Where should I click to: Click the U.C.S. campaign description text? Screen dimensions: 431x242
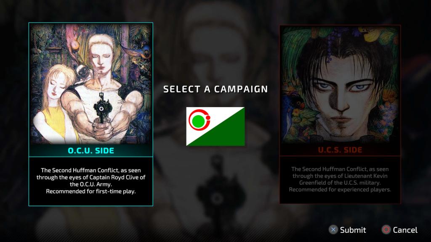[340, 179]
